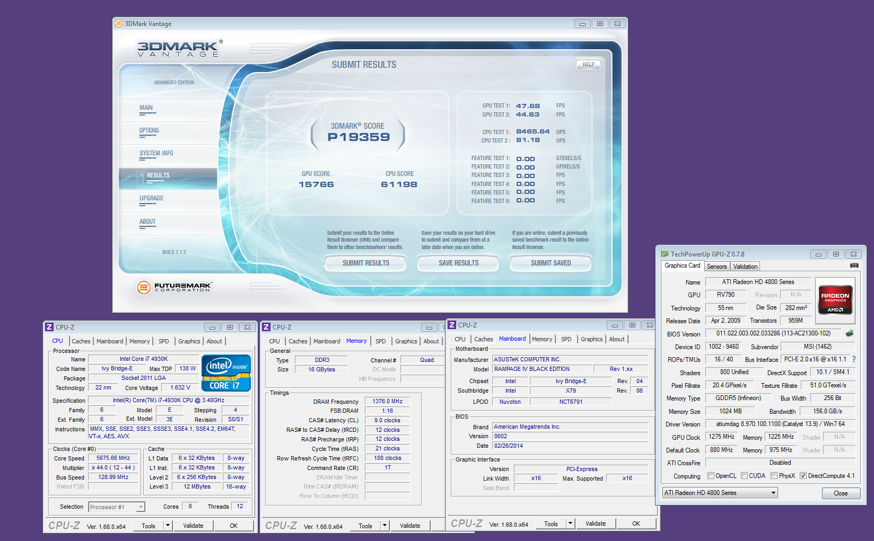Click the GPU Name field in GPU-Z

point(758,282)
